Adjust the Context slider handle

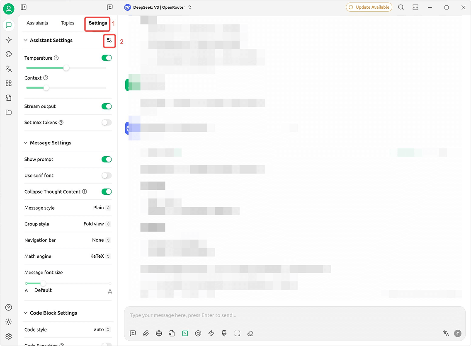(46, 88)
